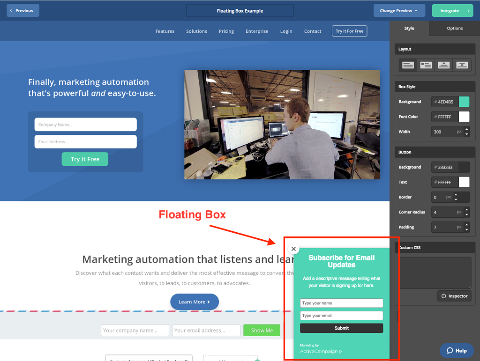Expand the Integrate button arrow

tap(468, 10)
